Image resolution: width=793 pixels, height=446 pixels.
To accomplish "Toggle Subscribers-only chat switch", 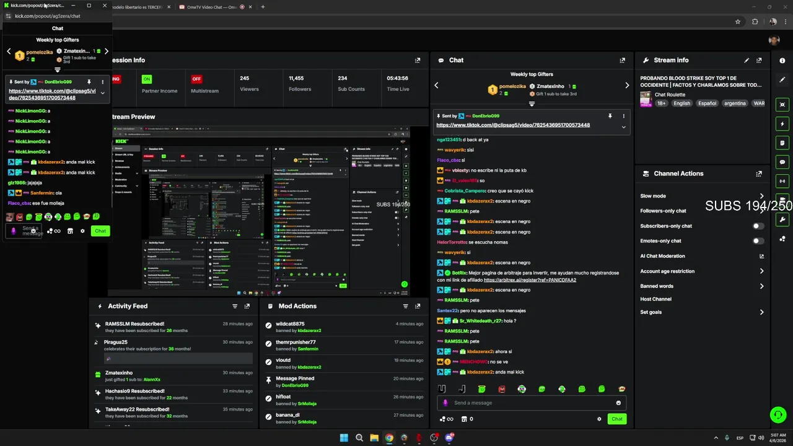I will [x=758, y=226].
